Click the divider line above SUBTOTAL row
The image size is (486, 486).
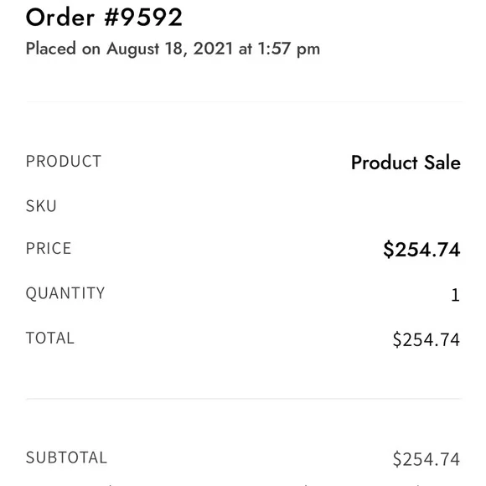point(244,399)
